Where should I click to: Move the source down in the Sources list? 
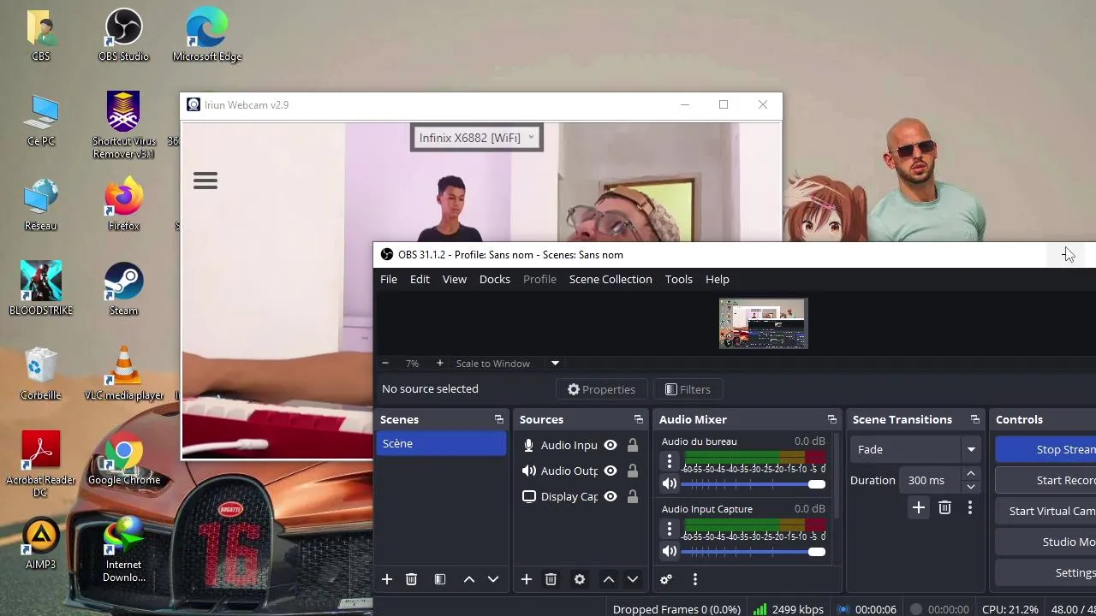click(x=633, y=579)
